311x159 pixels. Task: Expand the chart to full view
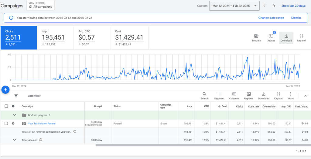[301, 36]
